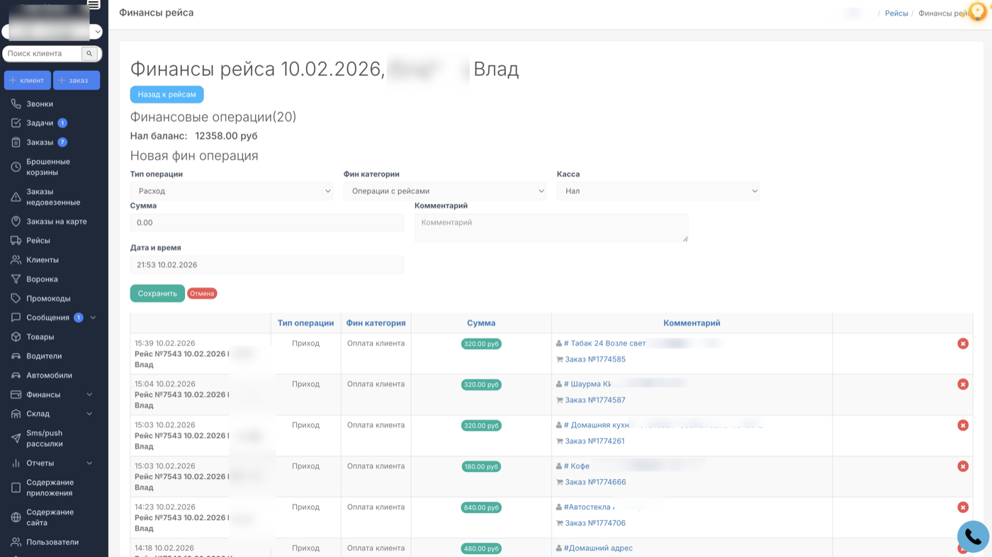This screenshot has width=992, height=557.
Task: Open Заказы на карте in sidebar
Action: tap(57, 222)
